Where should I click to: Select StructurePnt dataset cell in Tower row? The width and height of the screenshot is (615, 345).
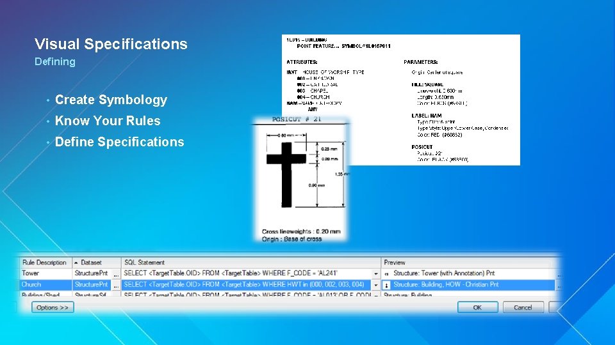click(x=92, y=273)
